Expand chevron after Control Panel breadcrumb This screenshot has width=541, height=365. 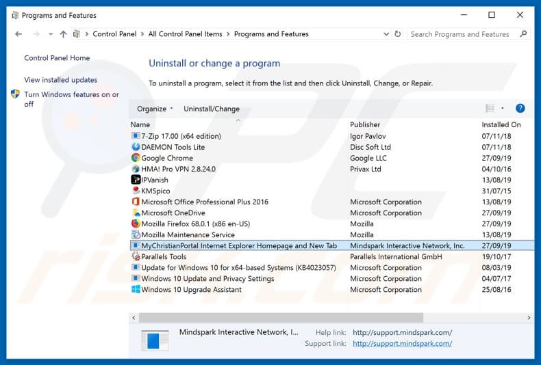click(x=142, y=34)
